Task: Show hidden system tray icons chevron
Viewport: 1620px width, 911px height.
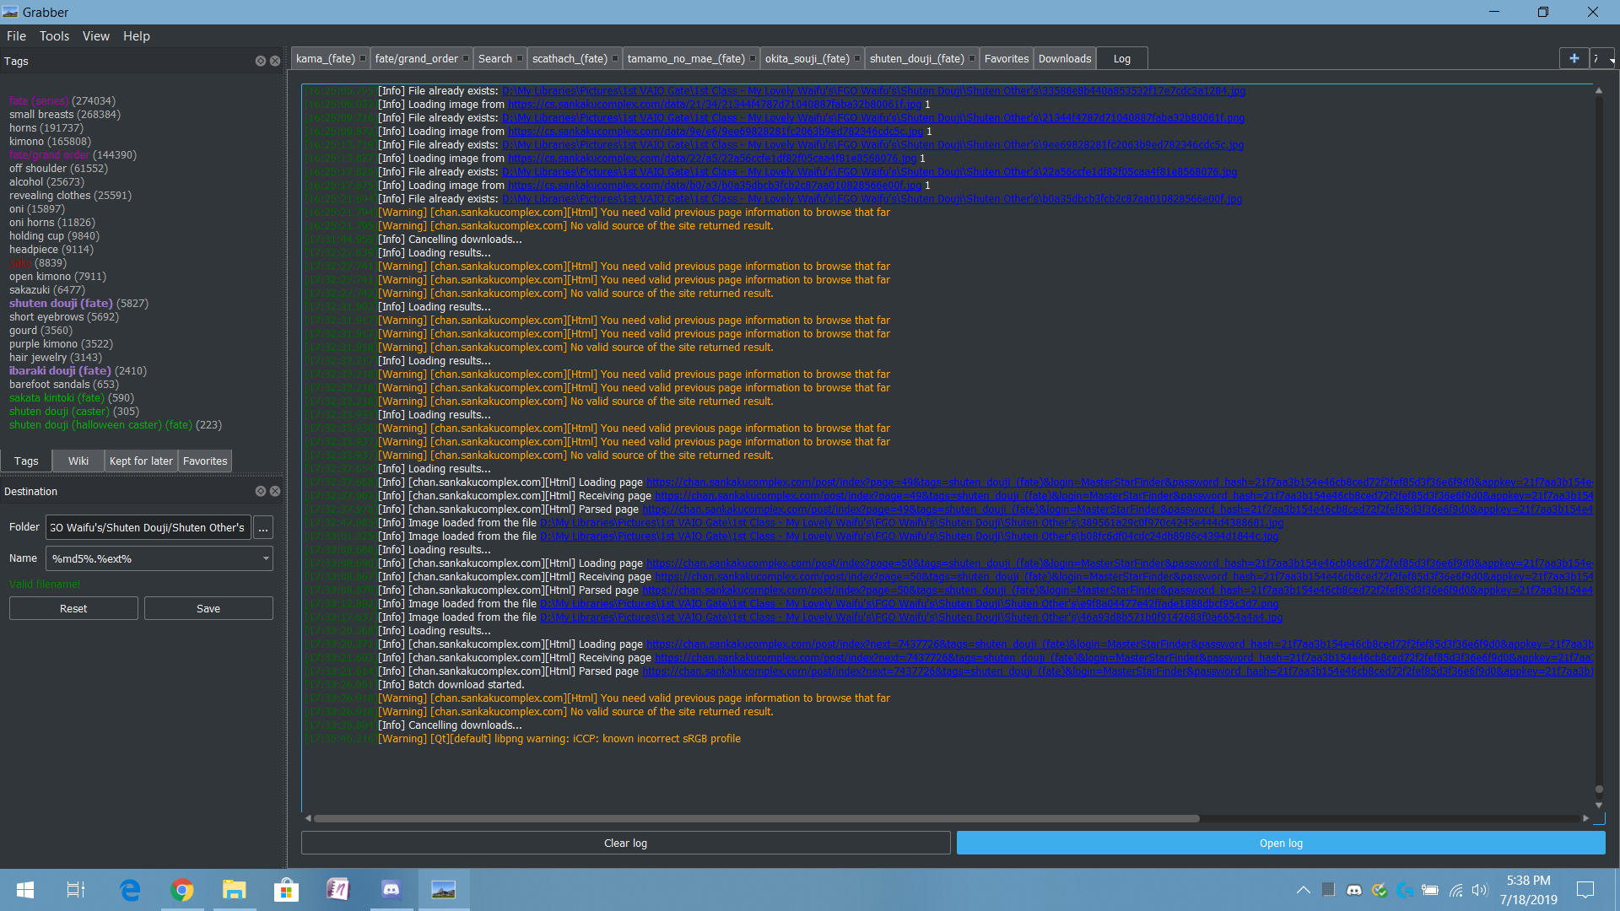Action: click(1303, 890)
